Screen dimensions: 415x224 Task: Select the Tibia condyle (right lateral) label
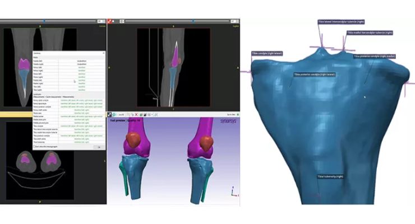click(267, 53)
